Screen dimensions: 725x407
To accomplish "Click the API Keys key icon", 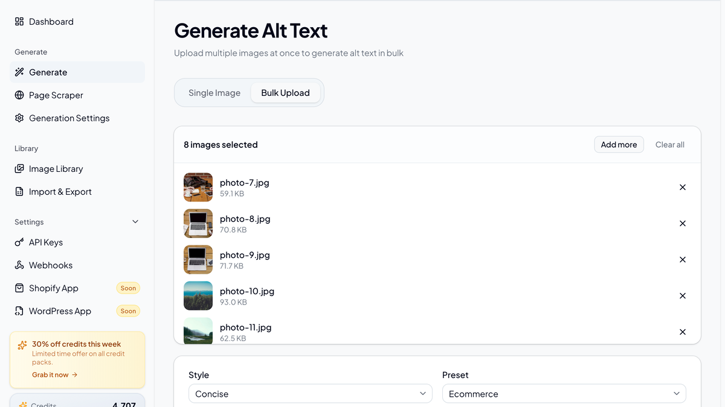I will 19,242.
